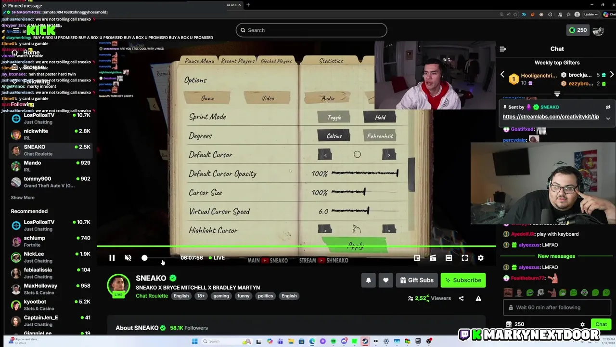
Task: Set Sprint Mode to Toggle
Action: tap(334, 117)
